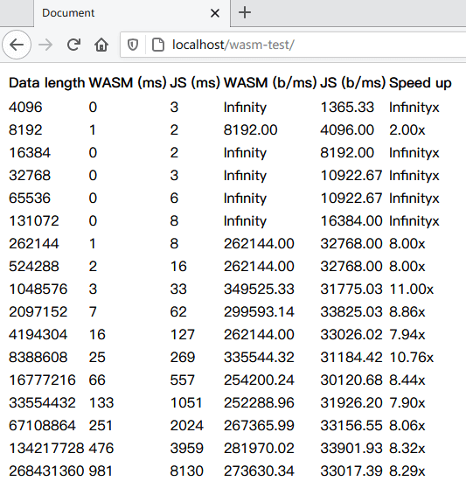
Task: Click the Speed up column header
Action: (421, 83)
